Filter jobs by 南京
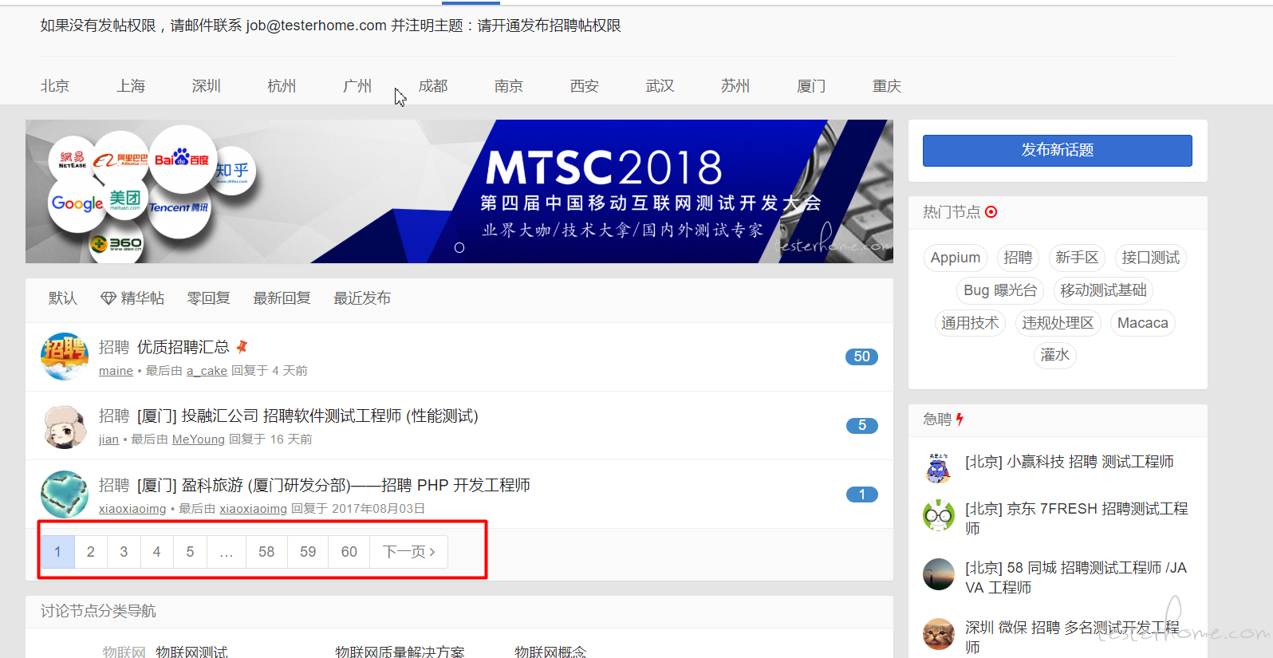The height and width of the screenshot is (658, 1273). [509, 86]
